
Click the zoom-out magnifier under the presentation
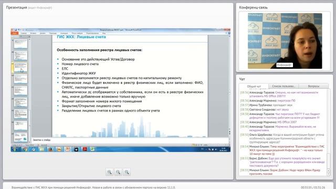(x=118, y=172)
